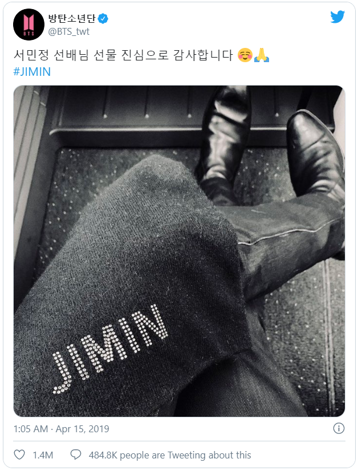Click the 1.4M likes count
The width and height of the screenshot is (358, 471).
click(43, 455)
